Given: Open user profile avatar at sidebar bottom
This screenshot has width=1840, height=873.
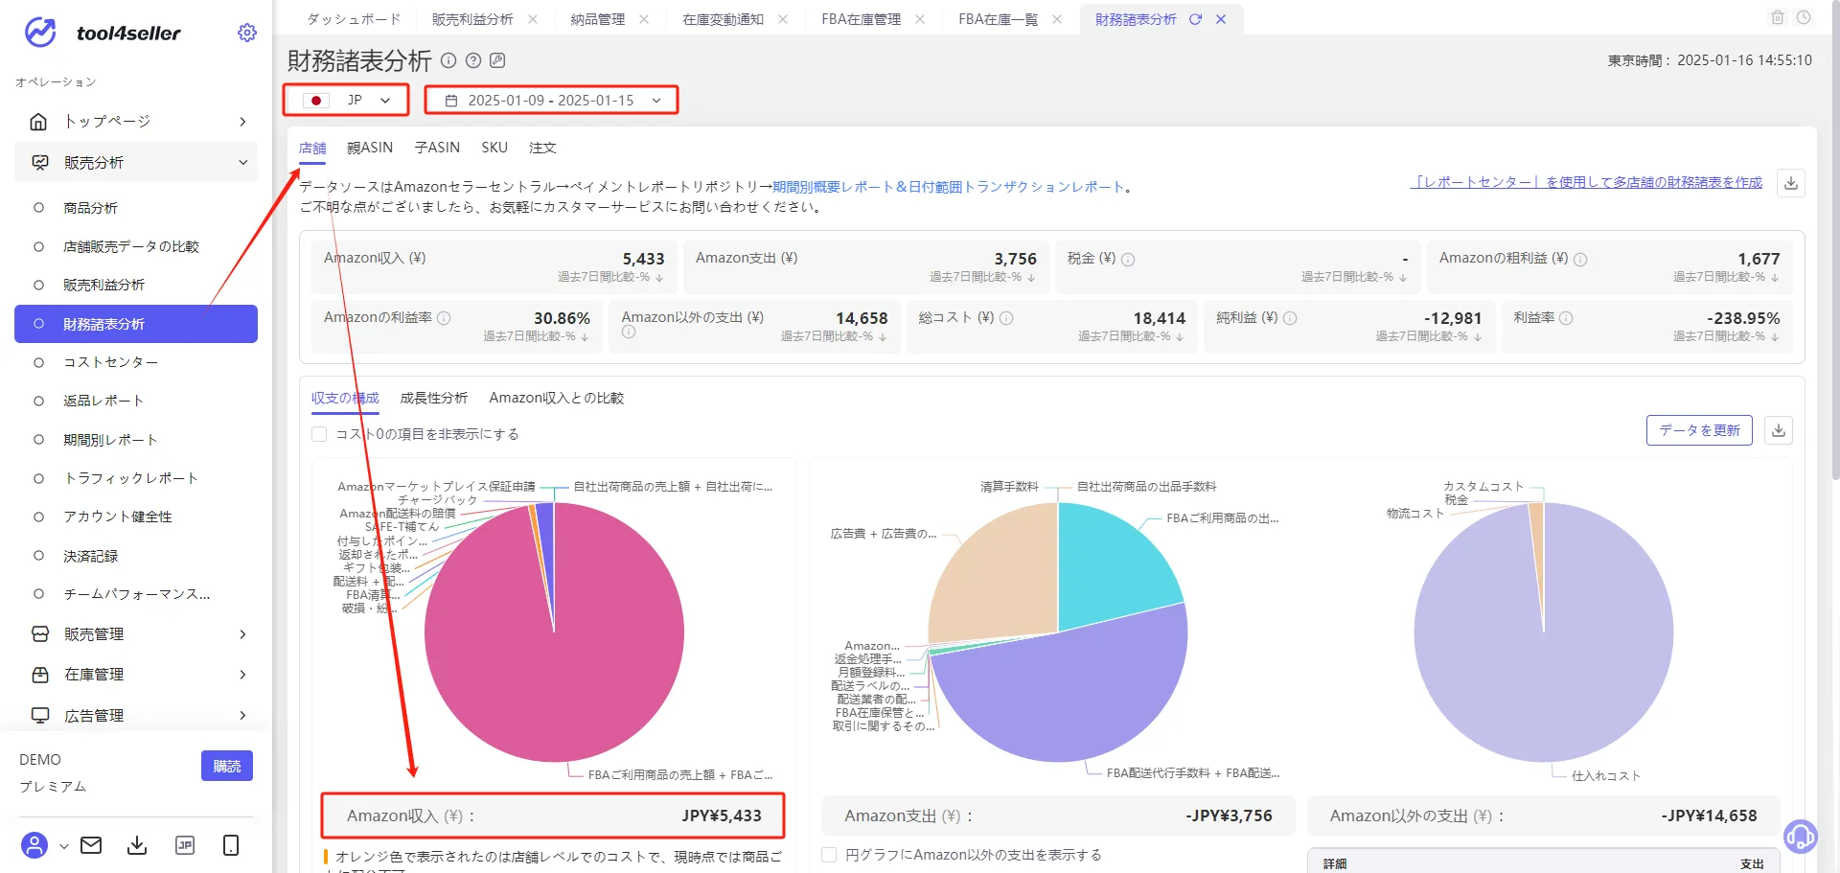Looking at the screenshot, I should 34,845.
